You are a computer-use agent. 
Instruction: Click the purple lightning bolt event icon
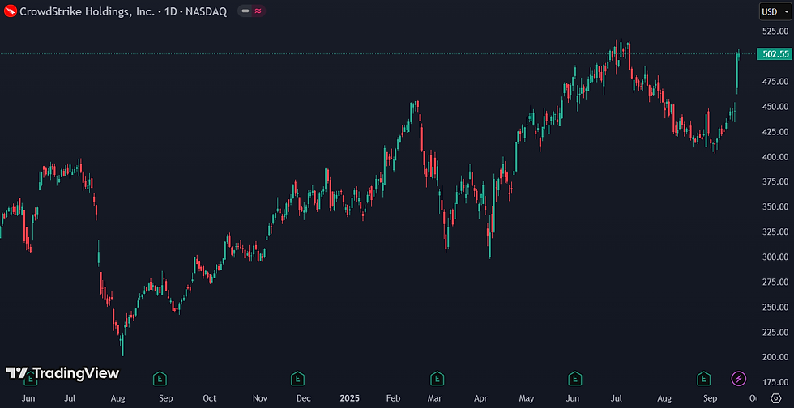(x=739, y=377)
